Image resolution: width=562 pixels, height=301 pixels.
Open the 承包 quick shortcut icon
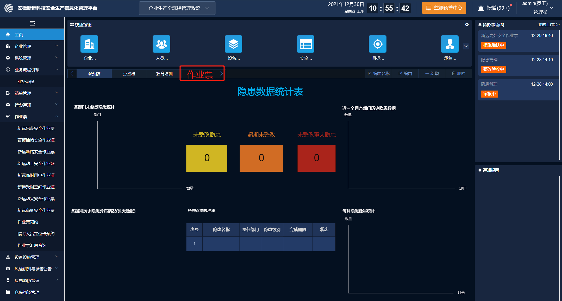[450, 44]
